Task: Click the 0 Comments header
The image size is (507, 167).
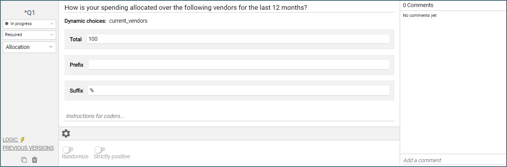Action: click(418, 5)
